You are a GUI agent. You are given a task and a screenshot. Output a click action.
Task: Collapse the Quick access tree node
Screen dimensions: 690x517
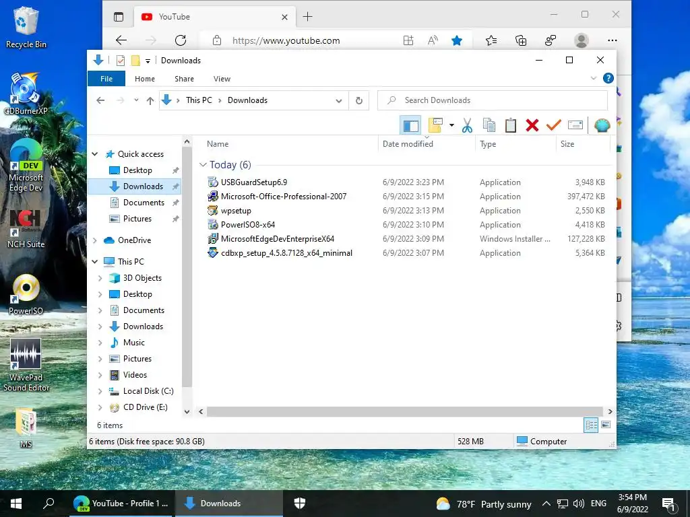click(94, 154)
